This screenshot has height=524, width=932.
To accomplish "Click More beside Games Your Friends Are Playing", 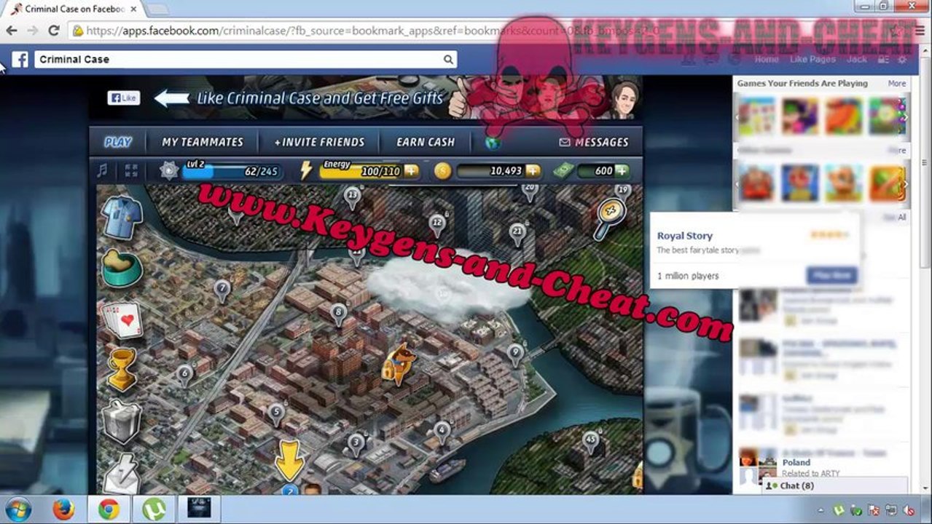I will click(x=897, y=84).
